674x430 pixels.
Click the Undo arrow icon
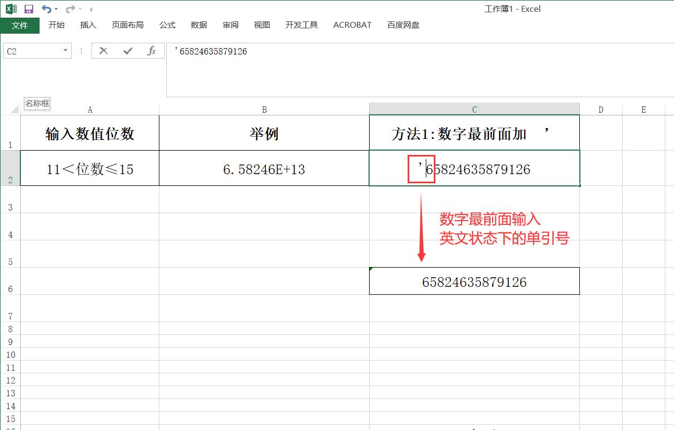pyautogui.click(x=47, y=9)
